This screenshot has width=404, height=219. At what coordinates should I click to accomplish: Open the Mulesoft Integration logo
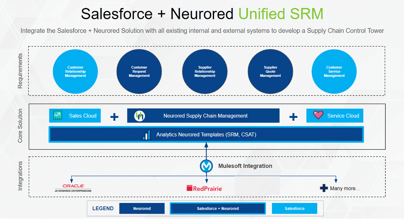tap(206, 166)
